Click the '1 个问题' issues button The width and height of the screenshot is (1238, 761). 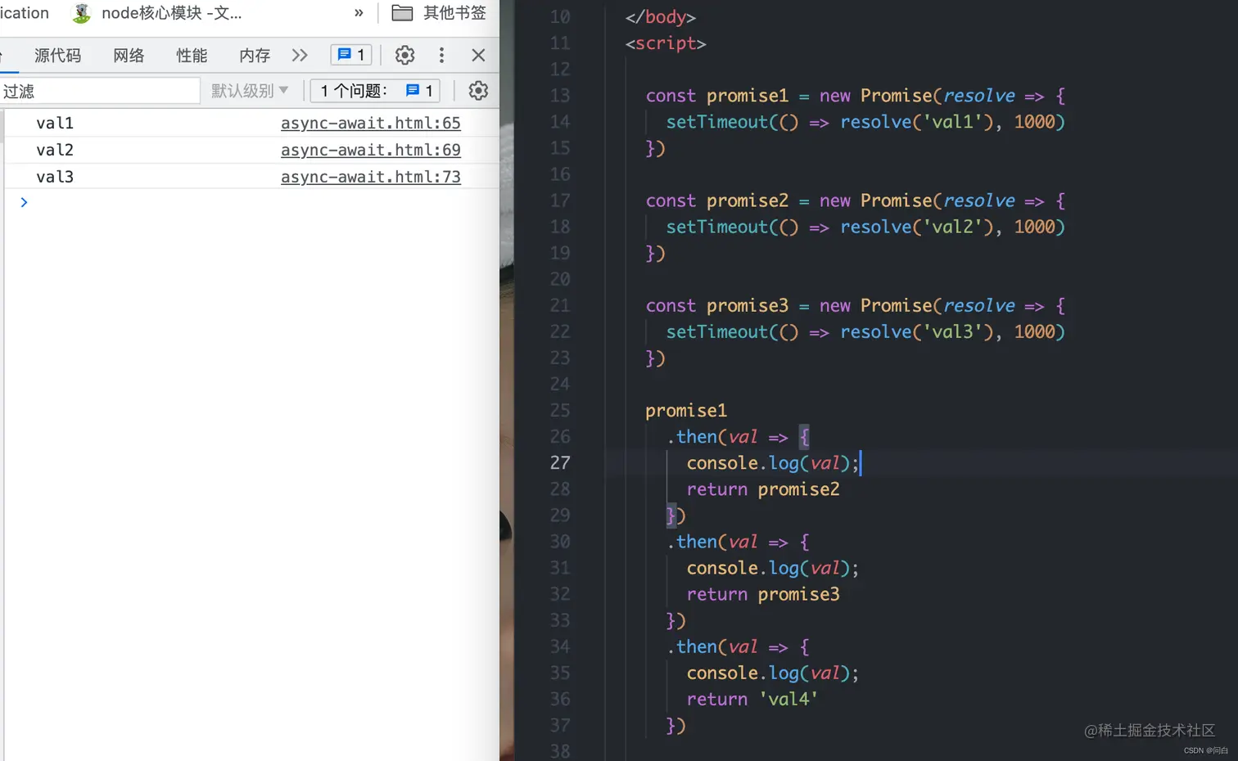[376, 91]
